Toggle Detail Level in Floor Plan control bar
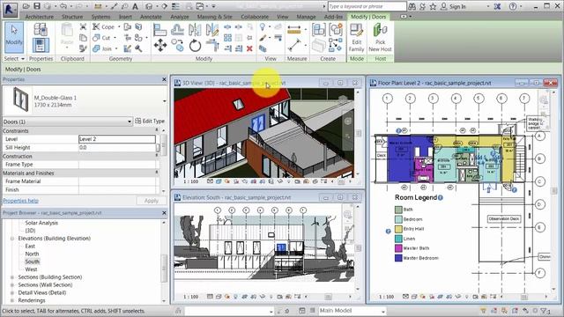The image size is (564, 317). (405, 297)
